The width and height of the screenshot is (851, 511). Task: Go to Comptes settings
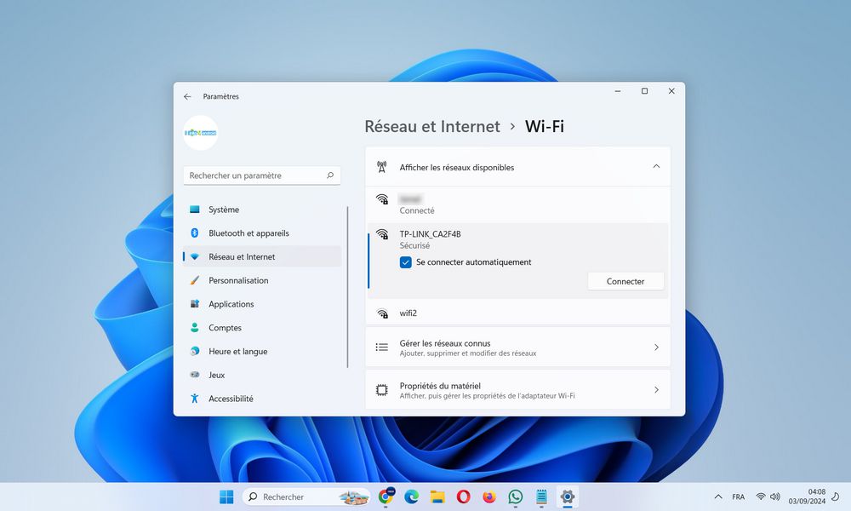tap(225, 328)
